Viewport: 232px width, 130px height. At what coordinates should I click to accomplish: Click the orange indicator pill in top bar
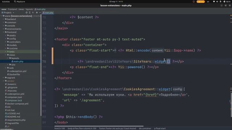(x=200, y=1)
